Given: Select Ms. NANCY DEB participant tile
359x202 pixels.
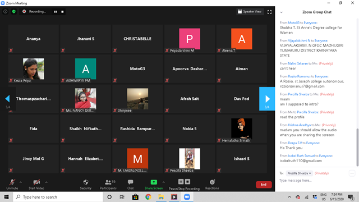Looking at the screenshot, I should (x=86, y=99).
